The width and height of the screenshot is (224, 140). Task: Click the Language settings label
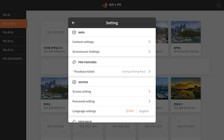(84, 111)
